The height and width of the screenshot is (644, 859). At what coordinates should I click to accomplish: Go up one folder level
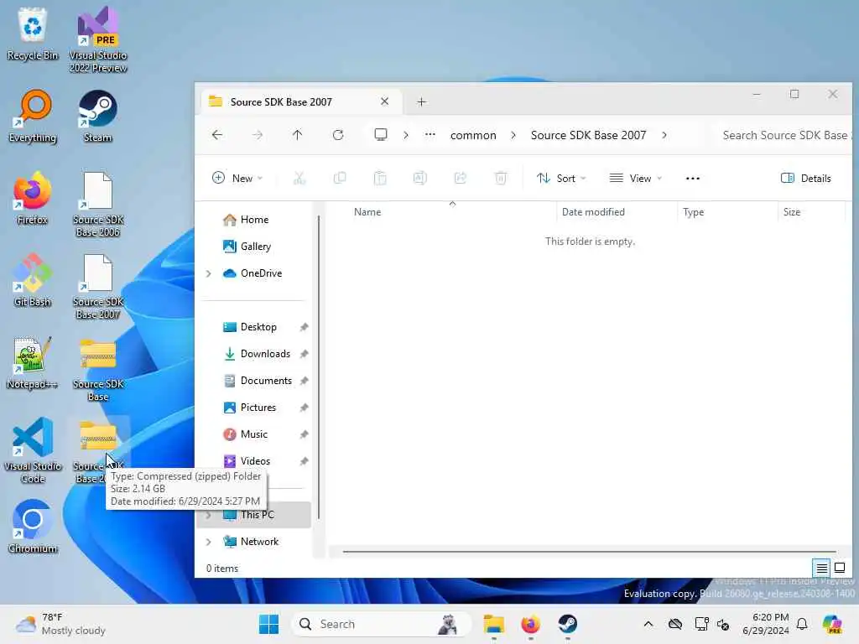(298, 135)
